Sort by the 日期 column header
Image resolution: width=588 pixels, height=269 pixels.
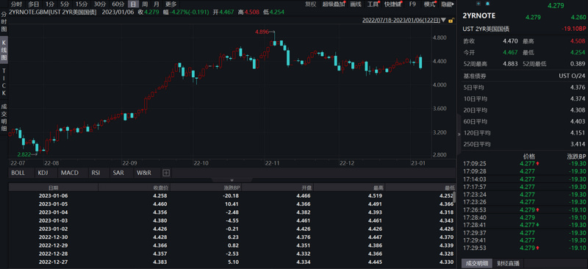point(53,187)
